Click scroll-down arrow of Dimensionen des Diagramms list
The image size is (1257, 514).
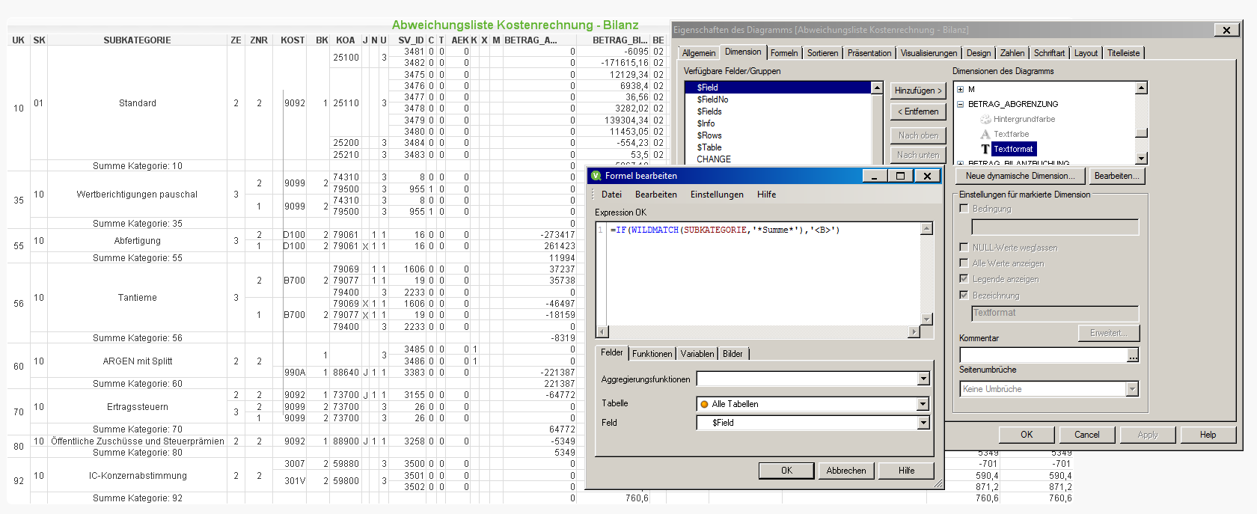[1141, 158]
